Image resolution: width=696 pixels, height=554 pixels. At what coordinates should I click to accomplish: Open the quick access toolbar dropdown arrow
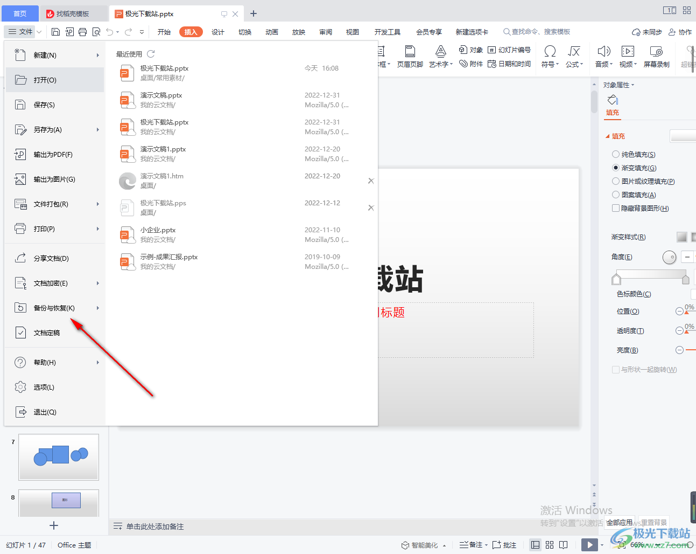(142, 32)
